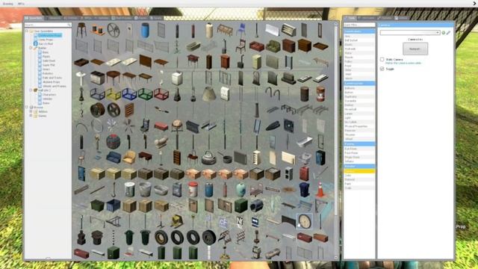Spawn the red couch prop
The height and width of the screenshot is (269, 478).
coord(257,46)
